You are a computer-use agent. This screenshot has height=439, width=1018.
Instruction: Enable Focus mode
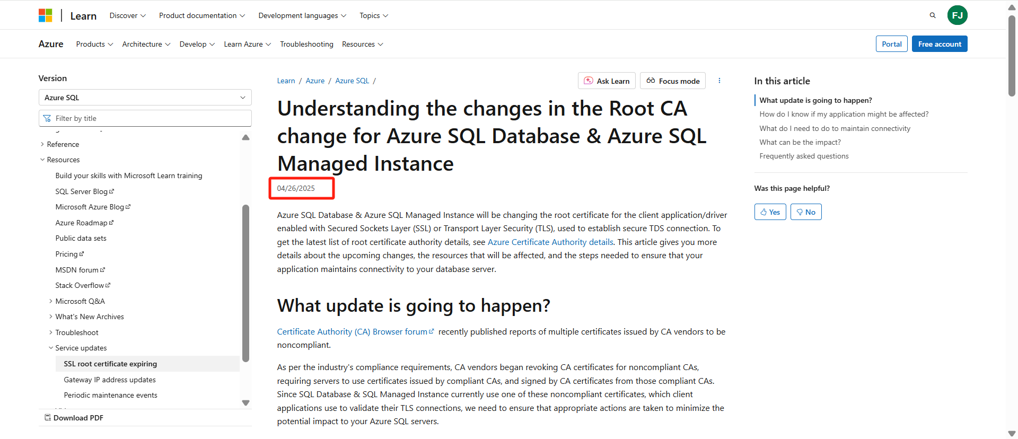click(673, 81)
